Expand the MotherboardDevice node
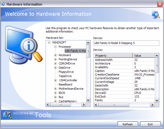164x129 pixels. (56, 89)
